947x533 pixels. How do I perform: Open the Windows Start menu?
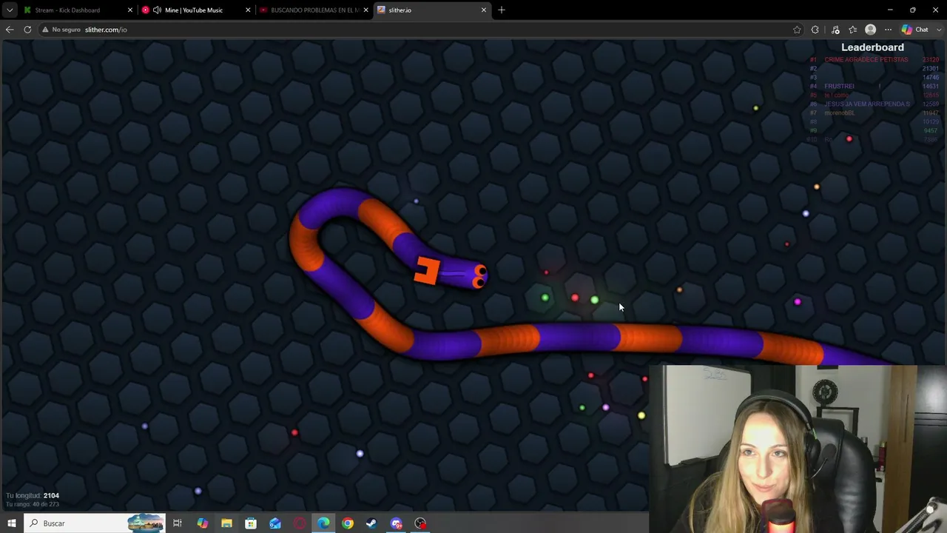pos(11,523)
